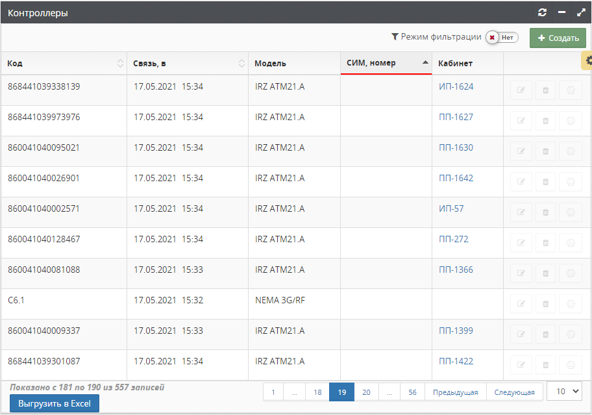Sort table by Код column

coord(63,63)
